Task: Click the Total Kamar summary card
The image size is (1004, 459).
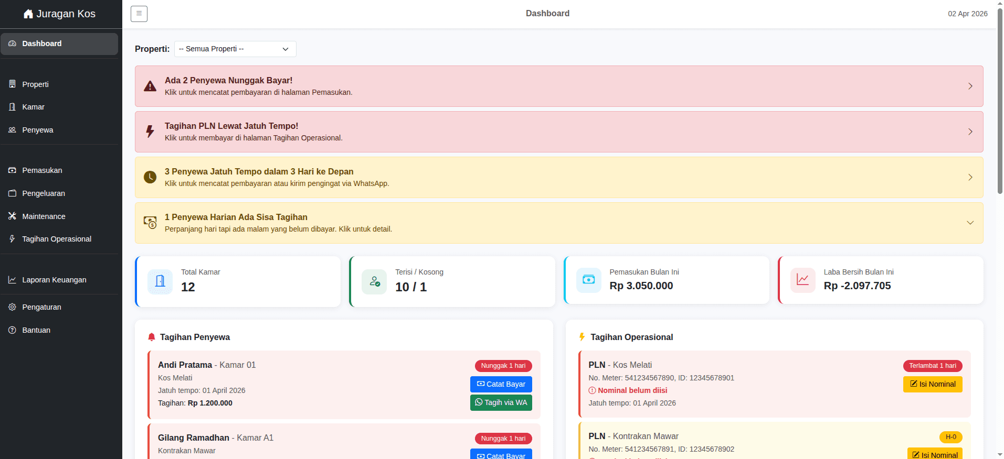Action: (x=238, y=281)
